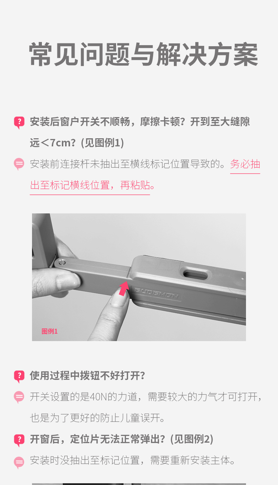This screenshot has height=485, width=278.
Task: Click the pink underlined text 务必抽
Action: 245,164
